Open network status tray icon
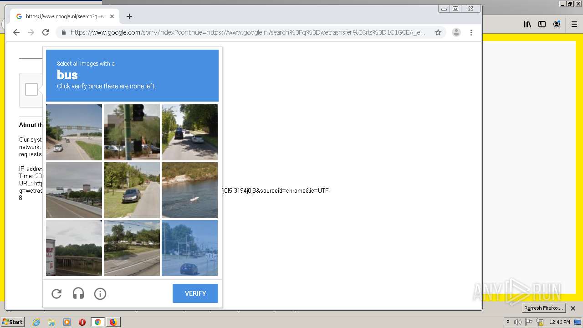The height and width of the screenshot is (328, 583). point(540,322)
